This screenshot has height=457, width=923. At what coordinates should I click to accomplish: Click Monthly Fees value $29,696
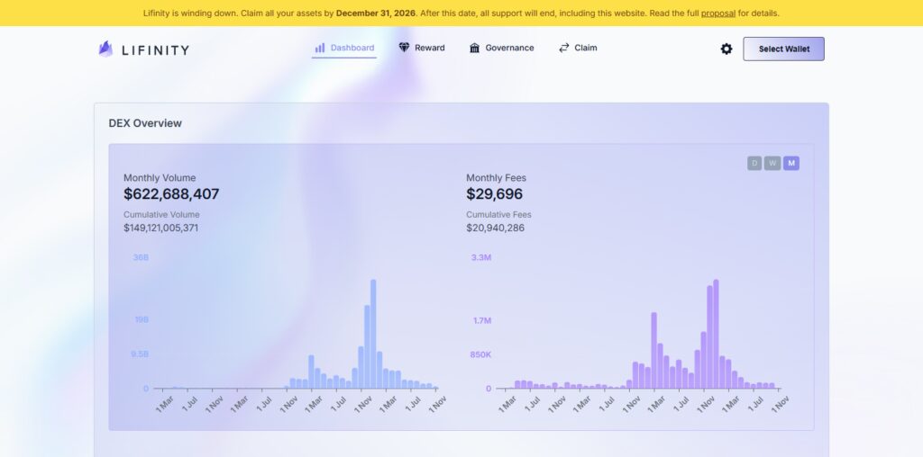point(495,193)
